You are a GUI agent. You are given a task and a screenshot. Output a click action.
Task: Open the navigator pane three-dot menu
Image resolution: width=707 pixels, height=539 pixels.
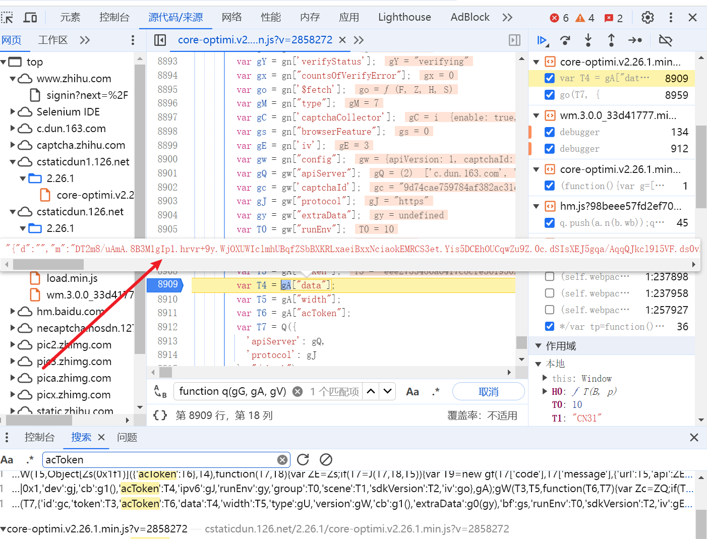point(133,40)
